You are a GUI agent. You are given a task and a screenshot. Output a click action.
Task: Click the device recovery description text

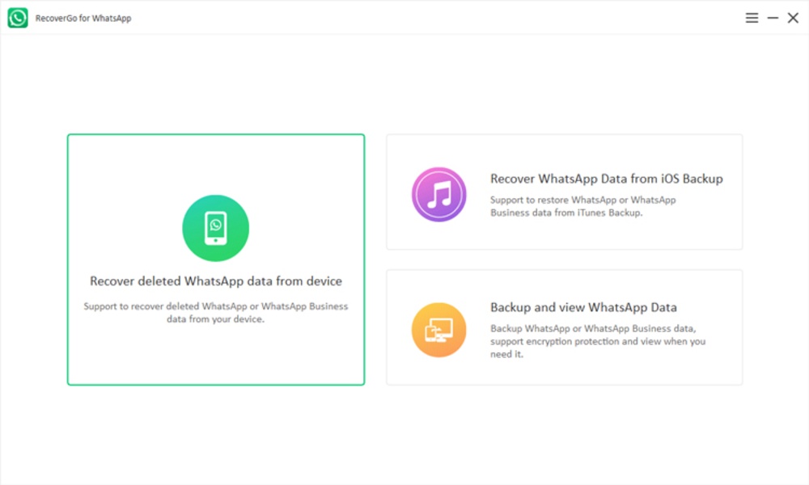[216, 313]
